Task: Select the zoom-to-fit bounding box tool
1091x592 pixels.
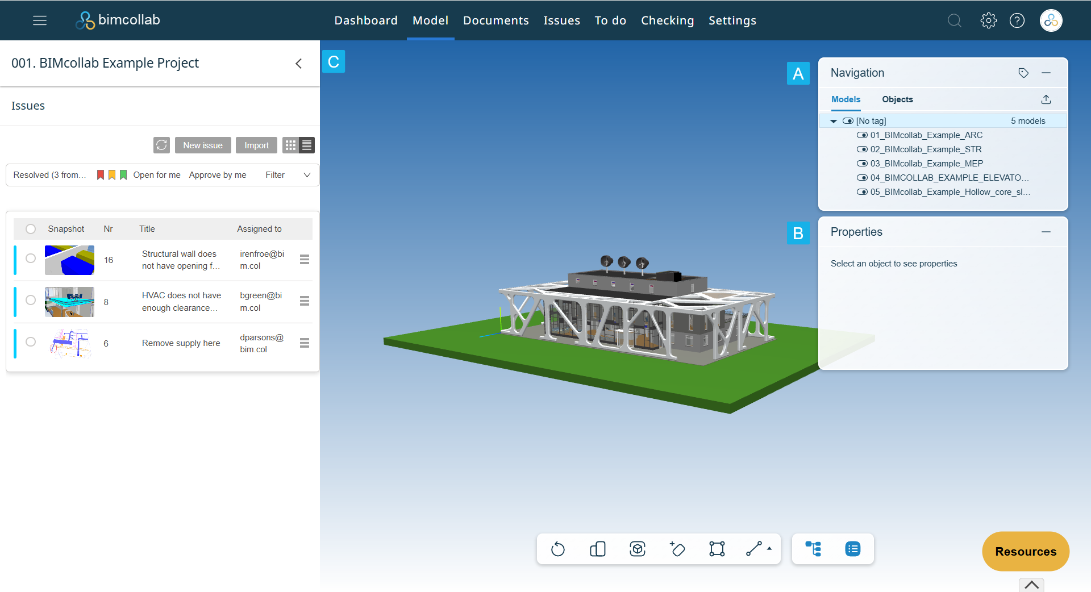Action: (x=717, y=549)
